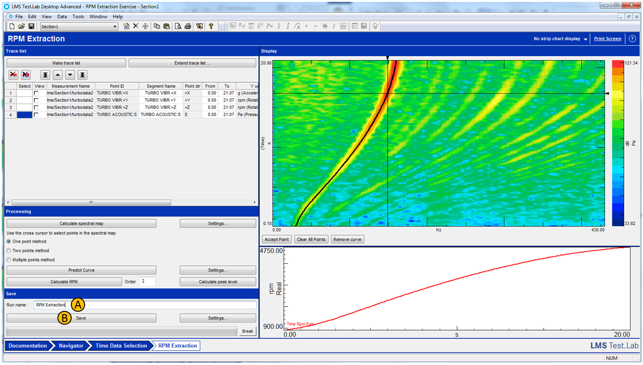Click Calculate peak level
This screenshot has height=365, width=643.
(218, 282)
